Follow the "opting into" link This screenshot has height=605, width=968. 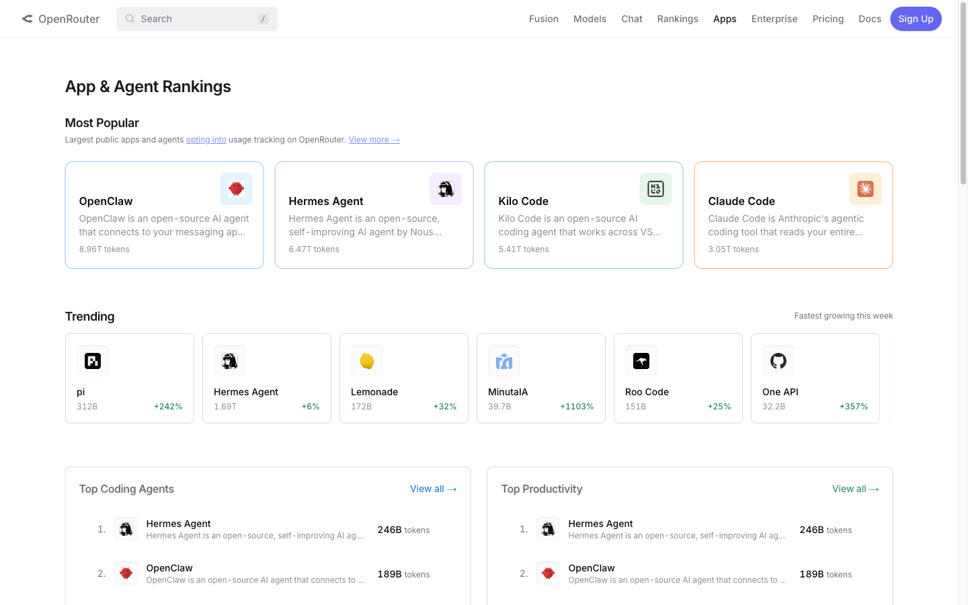tap(206, 140)
